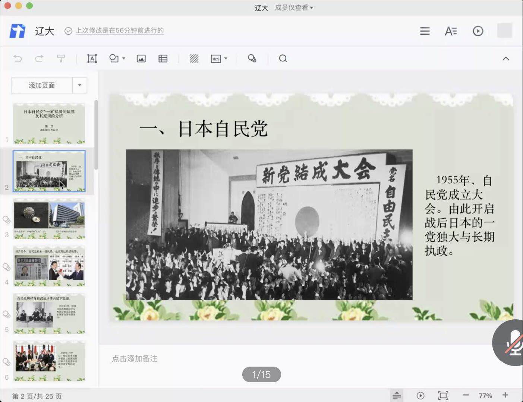Open the slide background hatch tool
This screenshot has width=523, height=402.
click(194, 58)
